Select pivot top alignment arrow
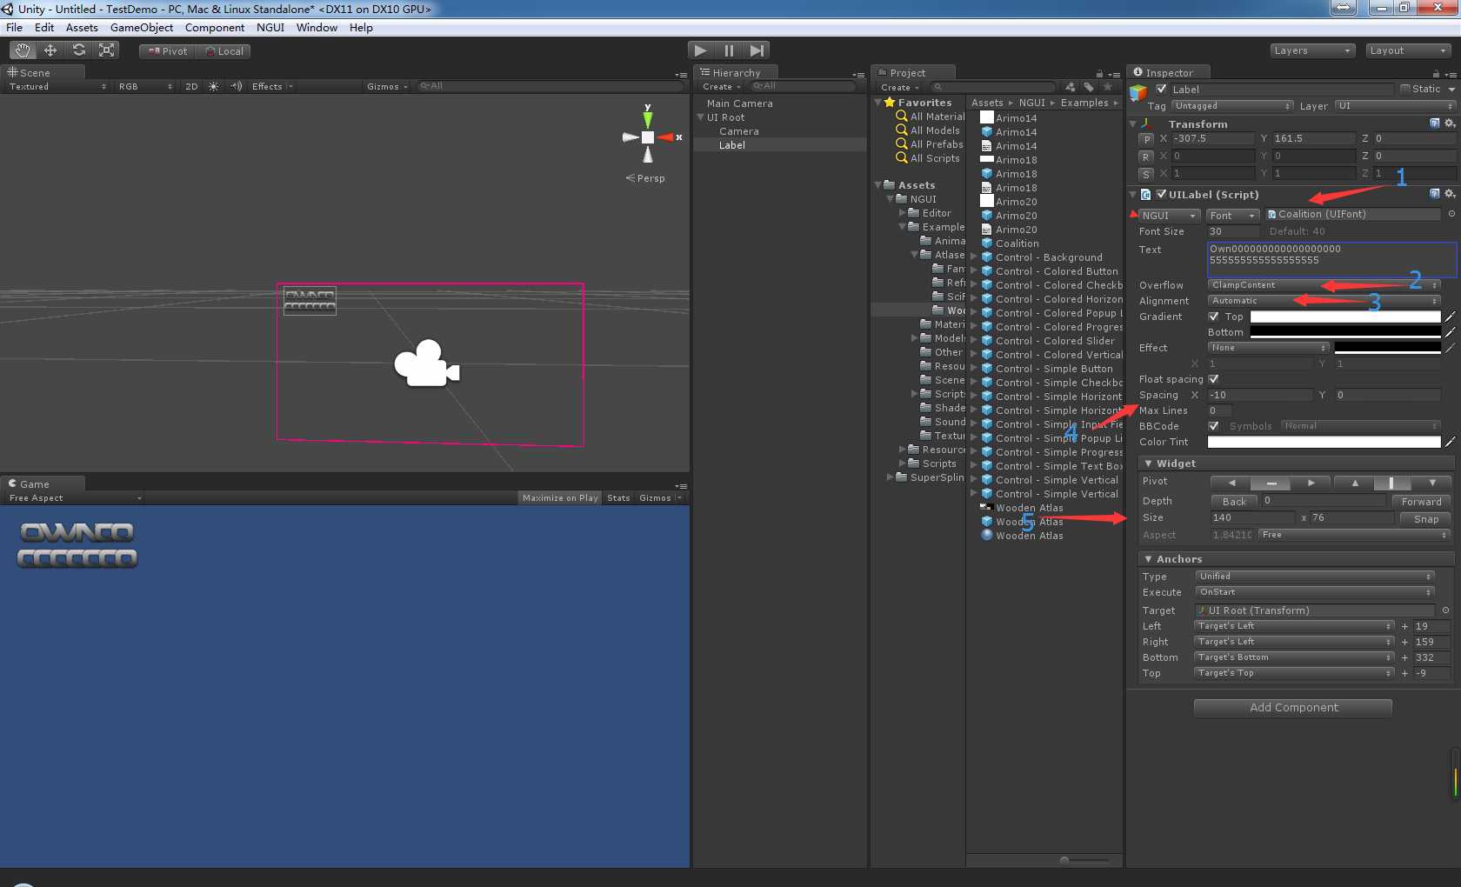This screenshot has width=1461, height=887. [x=1354, y=483]
